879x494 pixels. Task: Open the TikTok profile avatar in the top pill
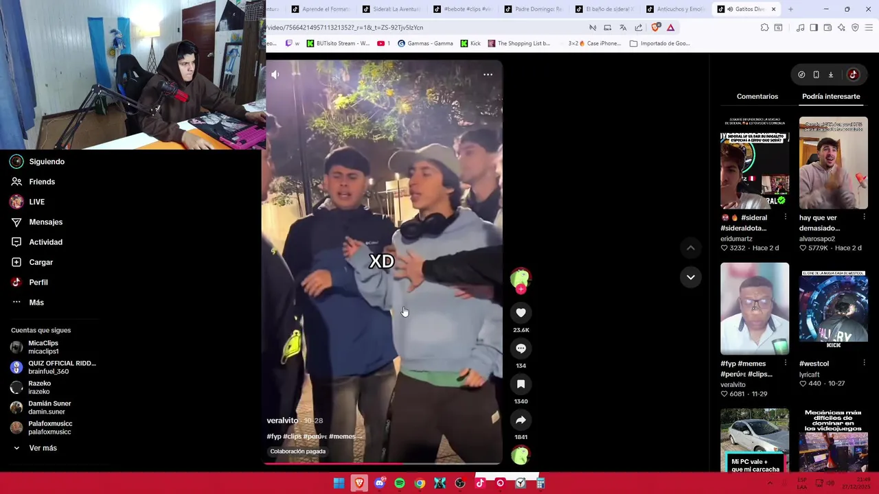click(x=853, y=75)
